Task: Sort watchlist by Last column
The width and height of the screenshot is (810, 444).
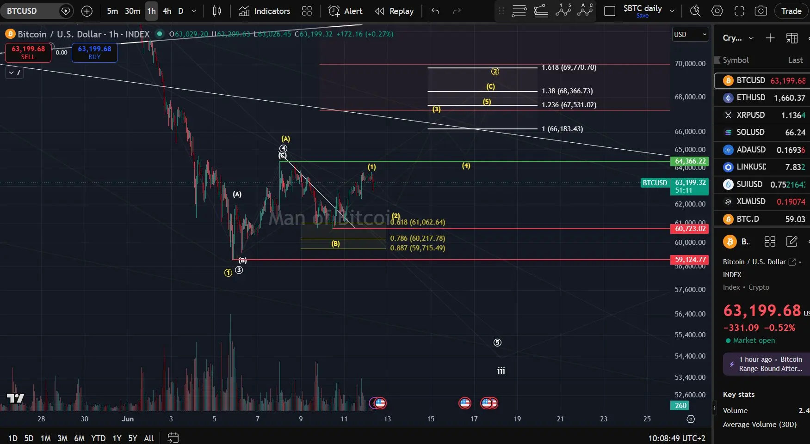Action: pyautogui.click(x=795, y=60)
